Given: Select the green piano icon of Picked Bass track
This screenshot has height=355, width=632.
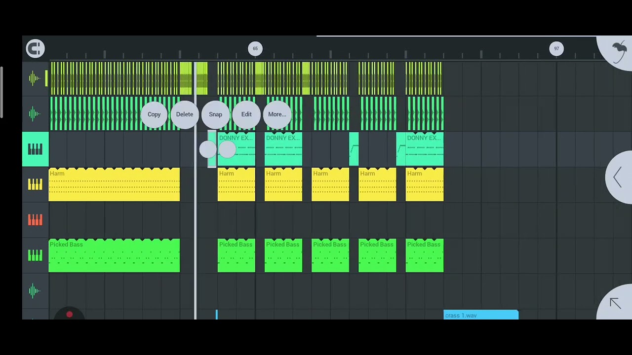Looking at the screenshot, I should pos(35,255).
